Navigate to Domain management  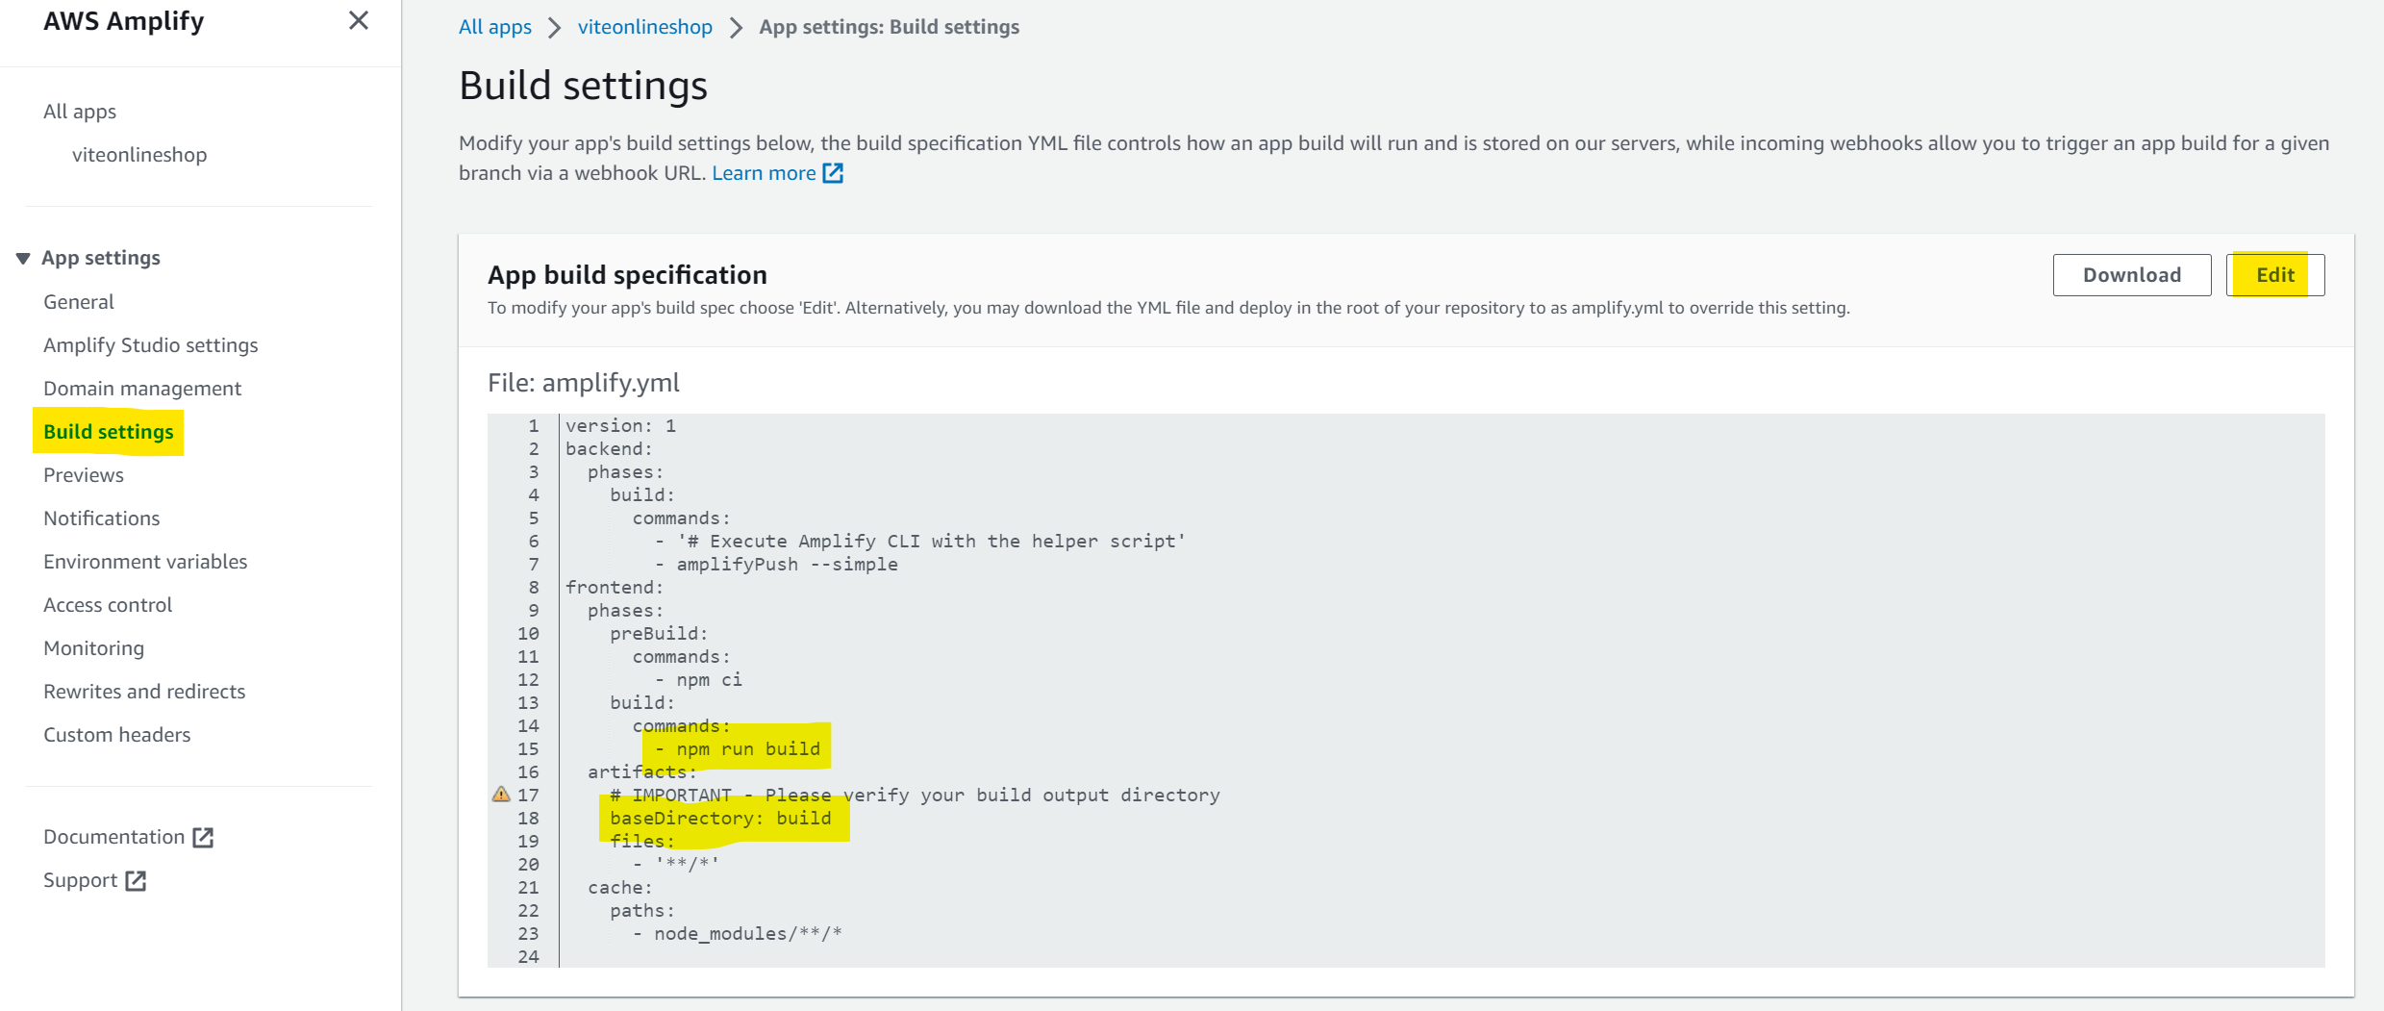pyautogui.click(x=142, y=389)
